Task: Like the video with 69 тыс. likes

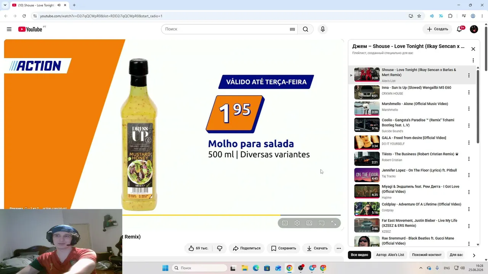Action: 198,248
